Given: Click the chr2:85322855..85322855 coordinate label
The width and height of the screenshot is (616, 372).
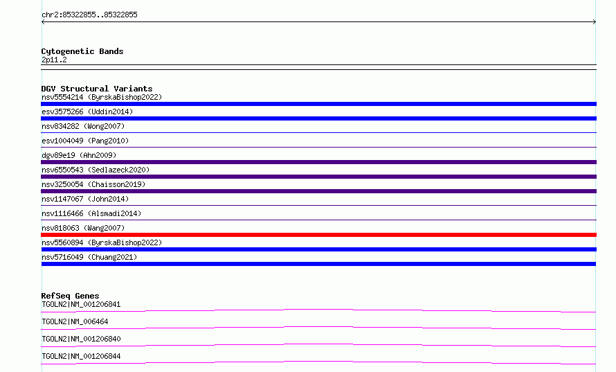Looking at the screenshot, I should [89, 15].
